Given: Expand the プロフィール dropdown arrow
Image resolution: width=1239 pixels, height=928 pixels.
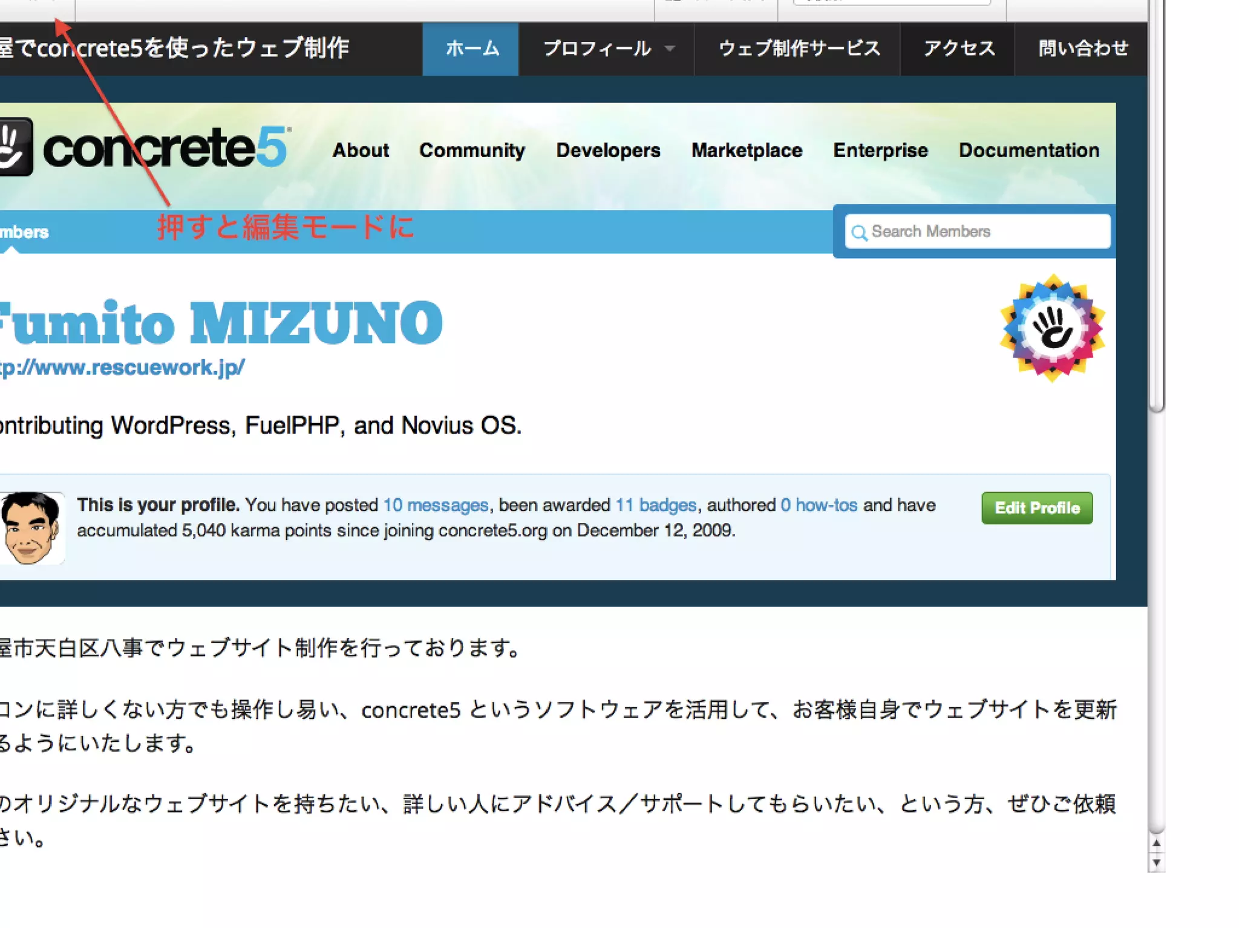Looking at the screenshot, I should (669, 48).
